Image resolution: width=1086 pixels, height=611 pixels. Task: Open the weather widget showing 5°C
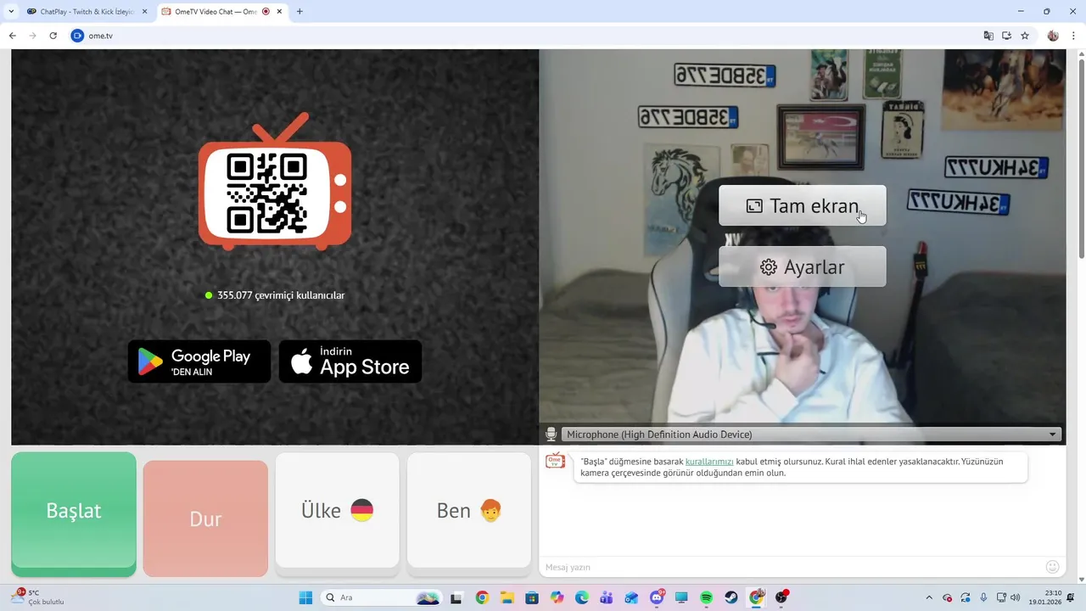click(38, 597)
